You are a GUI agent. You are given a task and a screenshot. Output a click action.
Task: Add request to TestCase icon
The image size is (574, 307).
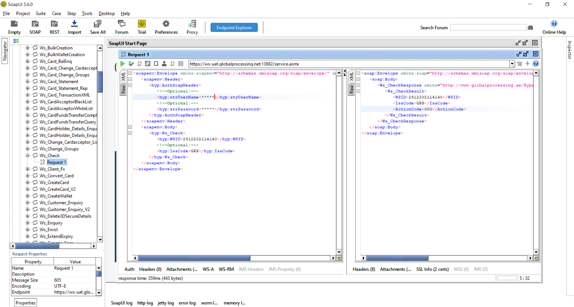[x=131, y=64]
